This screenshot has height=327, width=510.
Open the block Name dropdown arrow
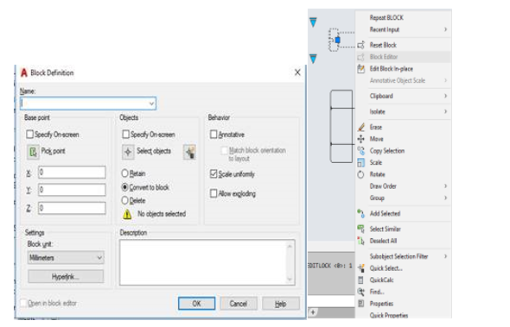point(151,104)
